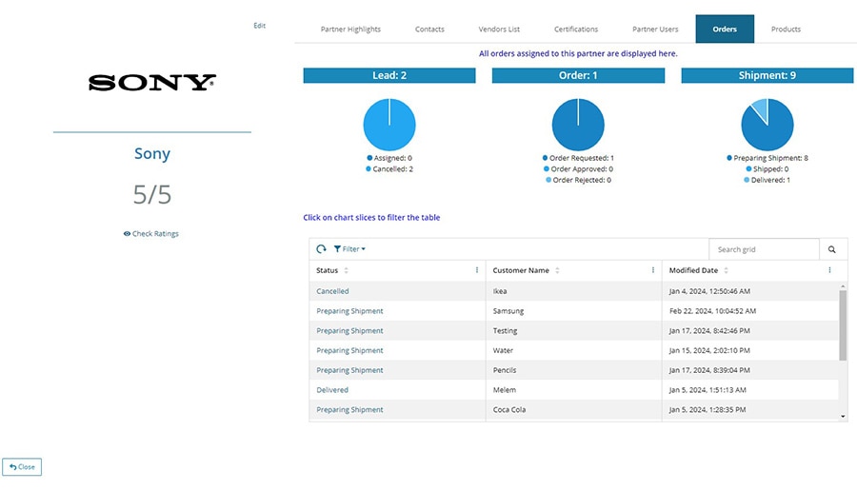
Task: Open Delivered status link for Melem
Action: 332,389
